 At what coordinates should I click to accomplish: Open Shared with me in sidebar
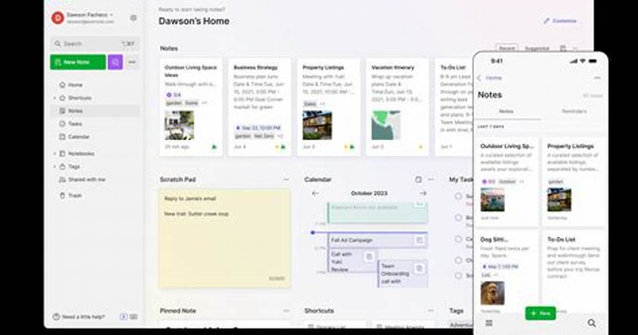(86, 180)
